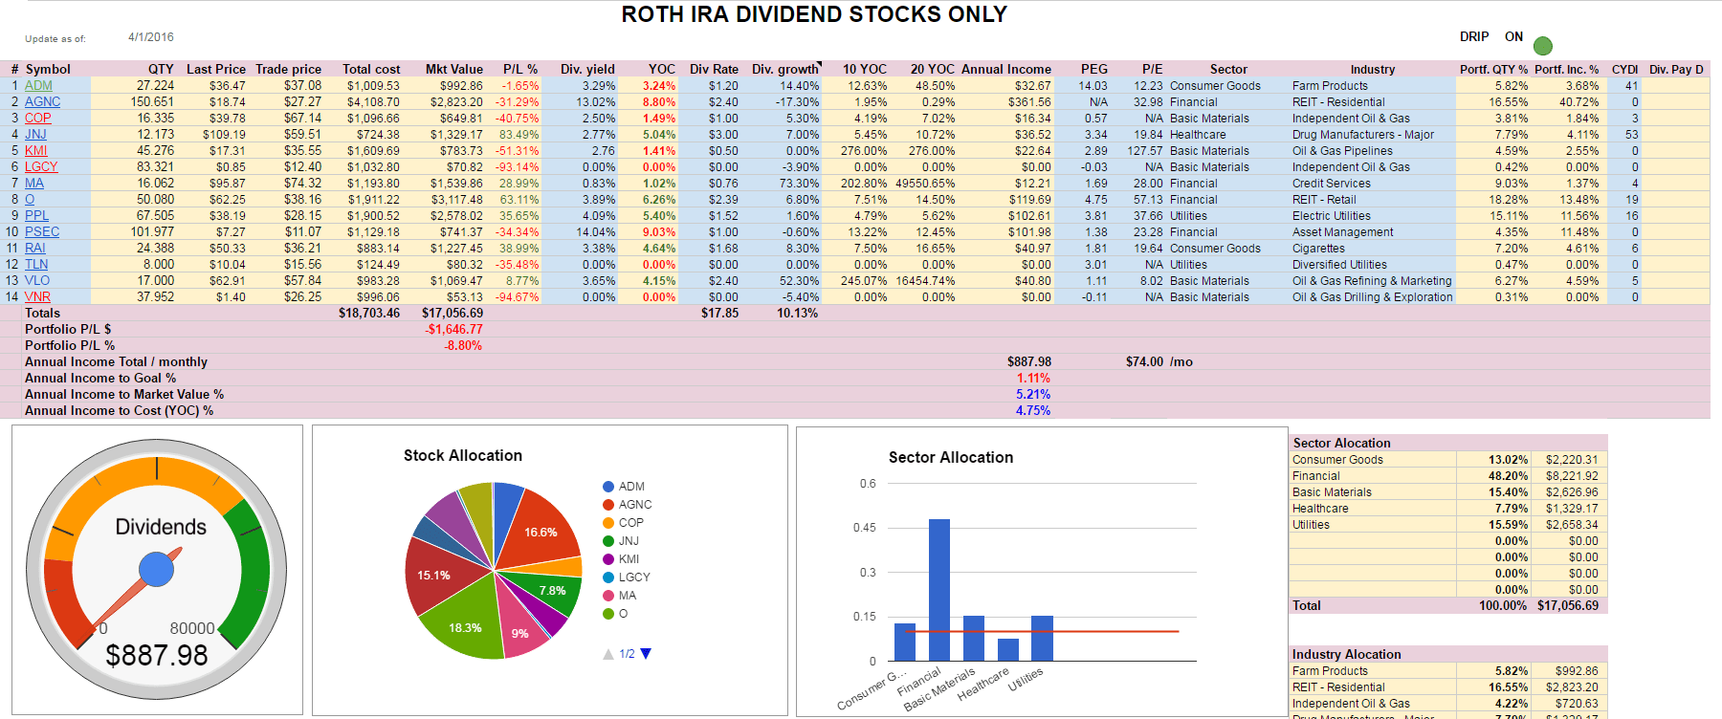Select the Total cost column header
The height and width of the screenshot is (719, 1722).
pos(371,69)
